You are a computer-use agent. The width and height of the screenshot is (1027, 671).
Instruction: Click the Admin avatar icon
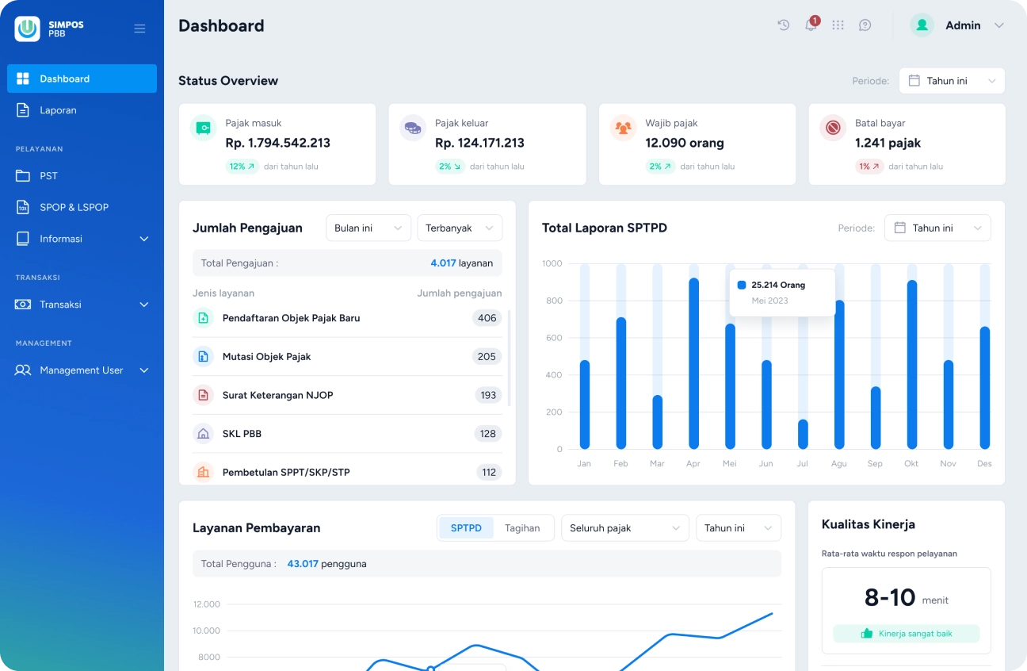pos(922,25)
